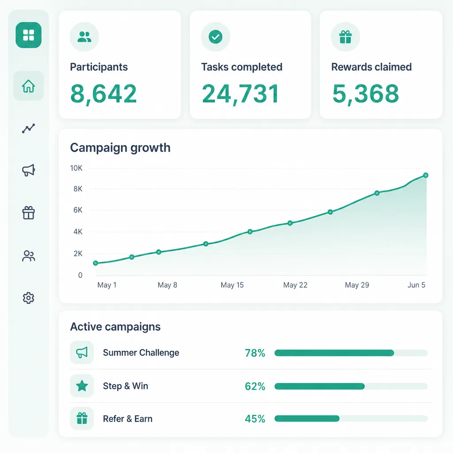The height and width of the screenshot is (453, 453).
Task: Click the Refer & Earn gift icon
Action: [82, 418]
